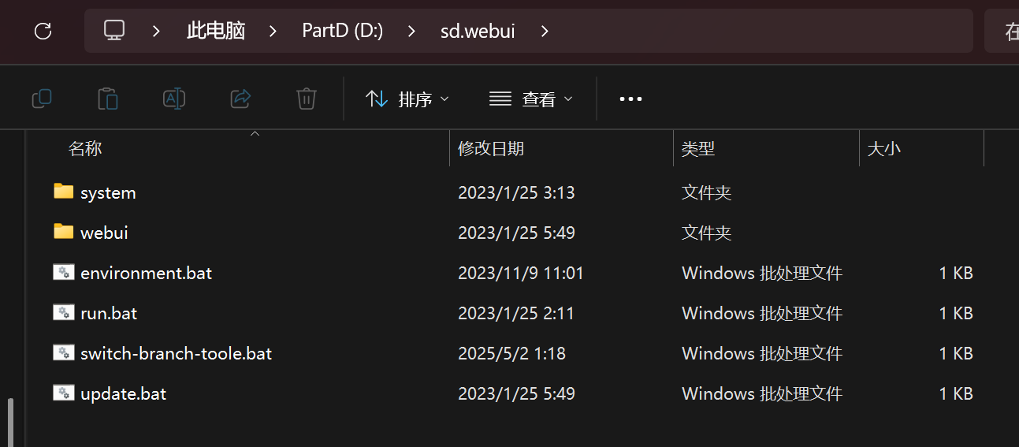This screenshot has width=1019, height=447.
Task: Click the computer monitor icon in breadcrumb
Action: point(114,31)
